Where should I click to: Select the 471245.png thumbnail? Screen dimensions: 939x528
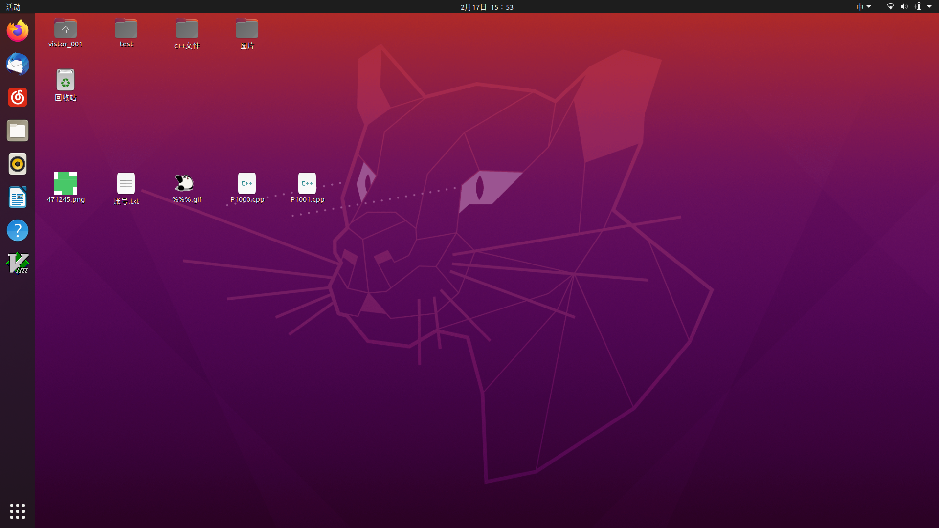pos(66,183)
